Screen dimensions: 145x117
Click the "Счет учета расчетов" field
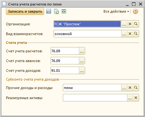65,51
